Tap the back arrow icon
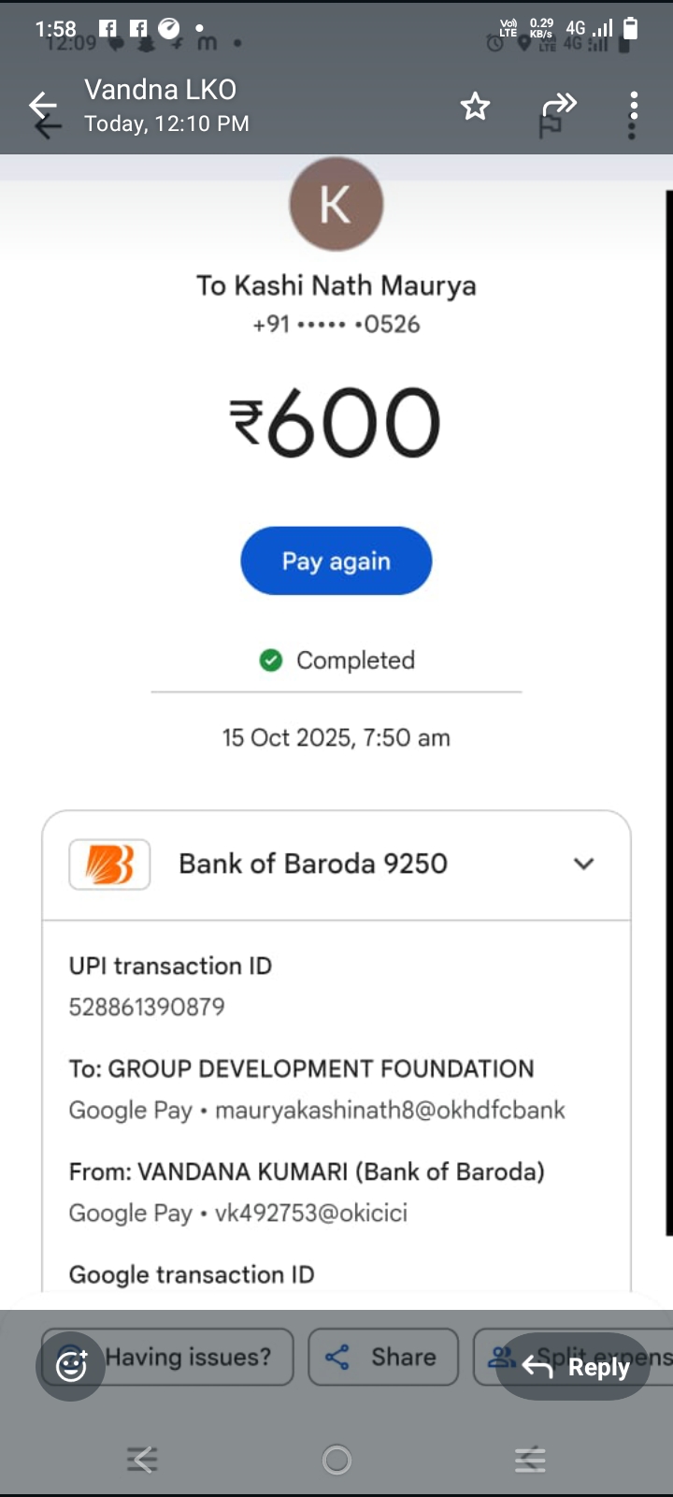 click(x=43, y=107)
